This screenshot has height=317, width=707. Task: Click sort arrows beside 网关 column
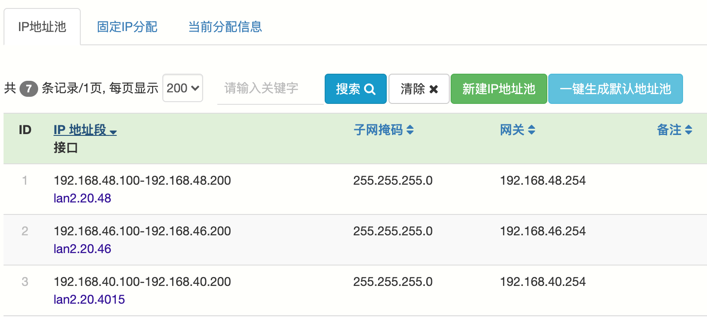[x=531, y=130]
